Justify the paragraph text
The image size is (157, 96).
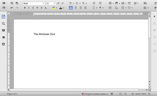(x=85, y=8)
